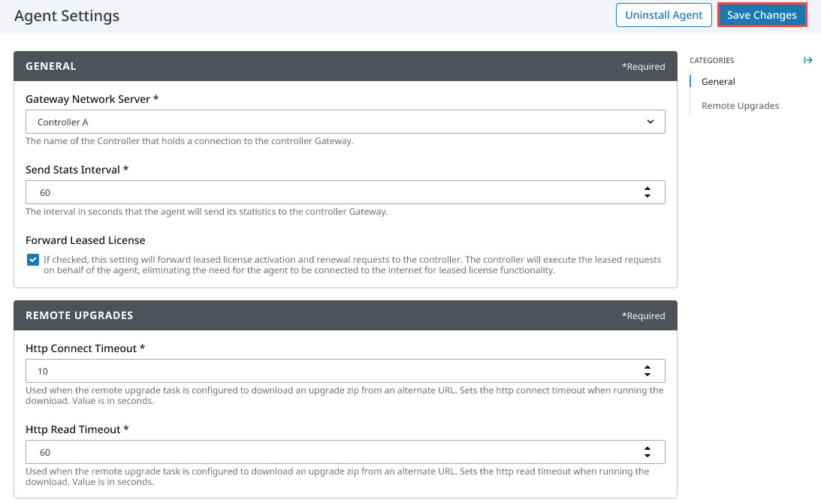Click the Agent Settings page title
821x503 pixels.
tap(67, 16)
